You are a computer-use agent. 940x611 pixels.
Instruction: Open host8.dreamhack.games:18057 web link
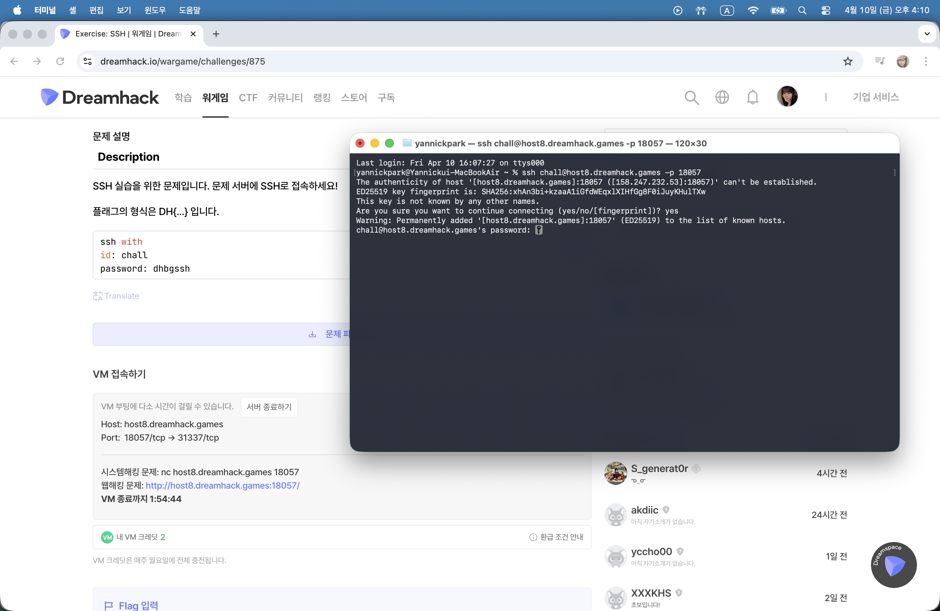tap(222, 485)
